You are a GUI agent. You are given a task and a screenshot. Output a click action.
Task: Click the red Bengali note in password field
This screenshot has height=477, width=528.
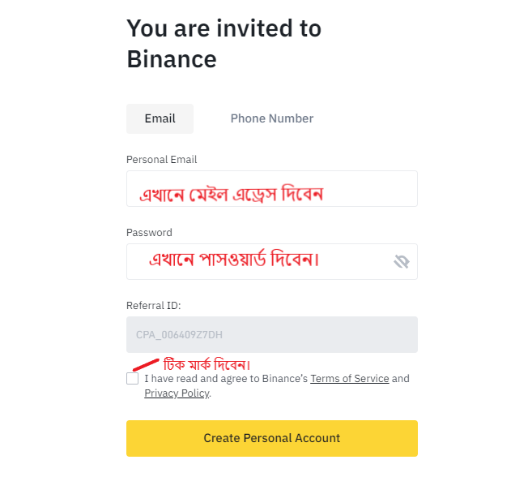pos(235,260)
